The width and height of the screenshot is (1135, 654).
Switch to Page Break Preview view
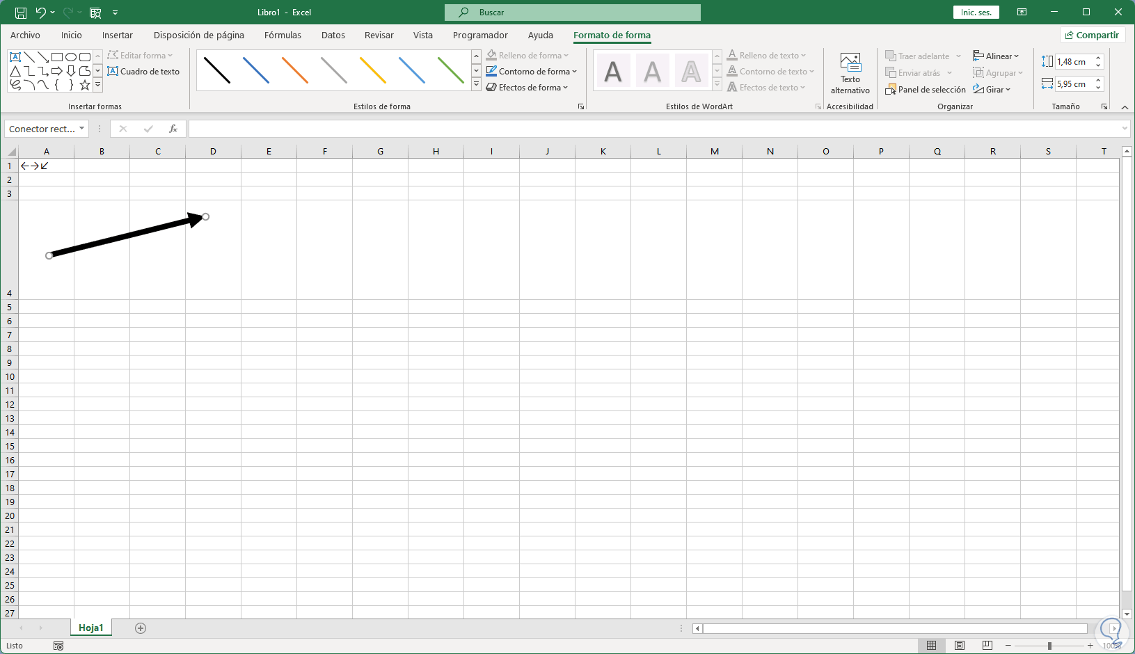click(987, 646)
